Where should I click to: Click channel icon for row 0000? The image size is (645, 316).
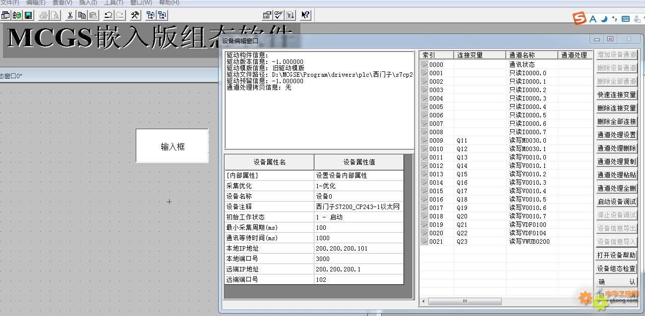tap(424, 64)
